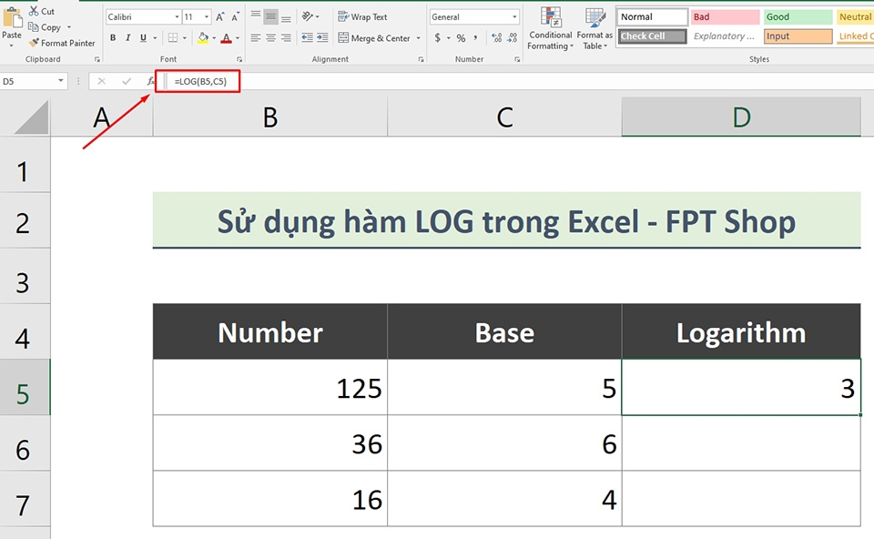
Task: Click the accounting dollar format icon
Action: (438, 38)
